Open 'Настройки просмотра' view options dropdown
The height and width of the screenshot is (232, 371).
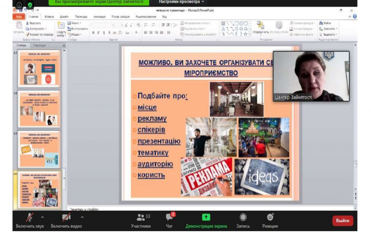(x=181, y=2)
